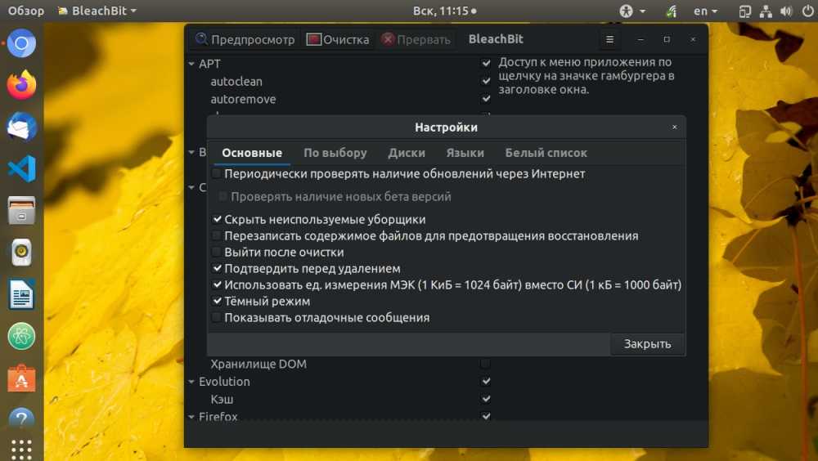The height and width of the screenshot is (461, 818).
Task: Uncheck the autoclean cleaner checkbox
Action: click(x=486, y=82)
